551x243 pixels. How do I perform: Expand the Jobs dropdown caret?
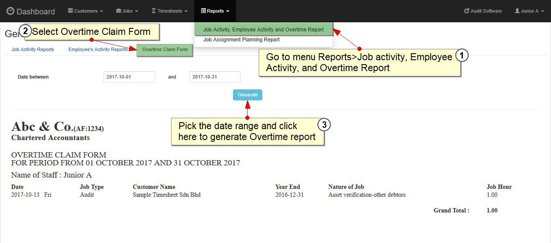(x=137, y=11)
